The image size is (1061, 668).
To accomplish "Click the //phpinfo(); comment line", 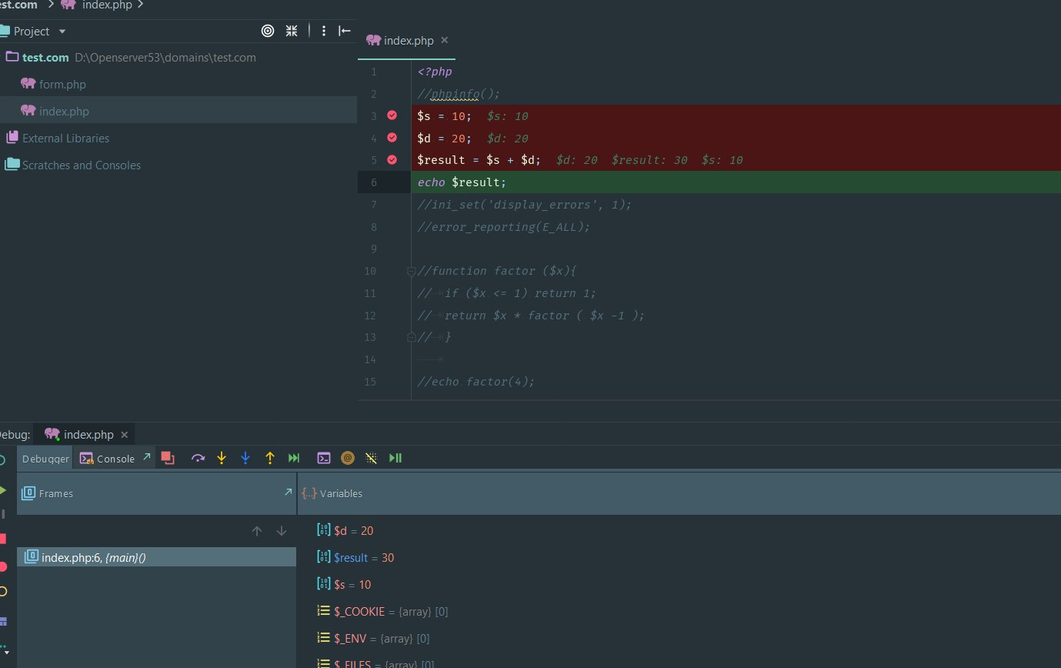I will coord(459,94).
